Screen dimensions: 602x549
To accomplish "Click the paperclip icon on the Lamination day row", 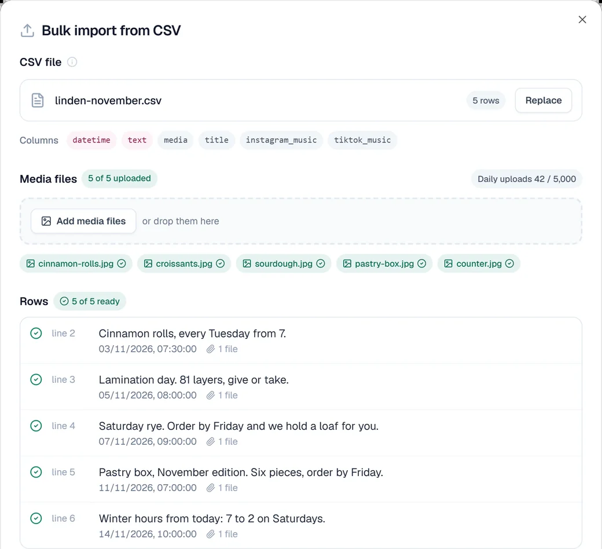I will click(x=210, y=396).
